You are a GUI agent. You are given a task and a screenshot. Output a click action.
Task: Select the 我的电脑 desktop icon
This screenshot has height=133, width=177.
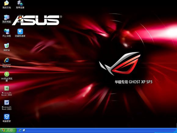(7, 19)
